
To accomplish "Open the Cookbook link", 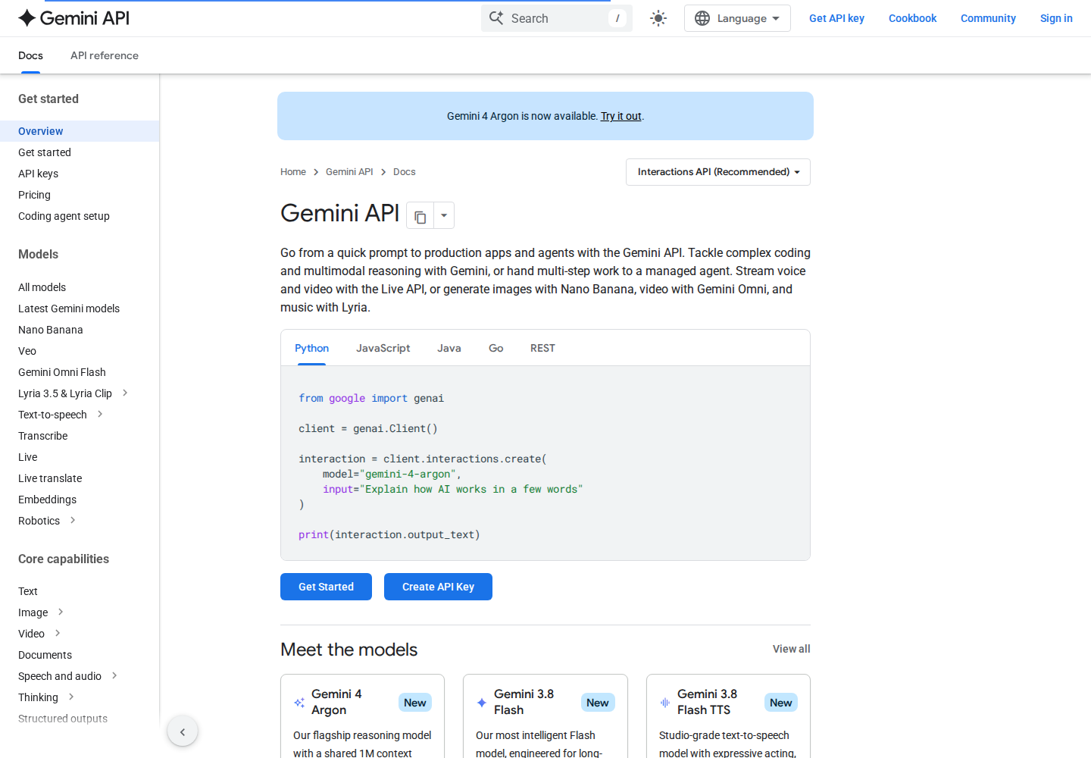I will 912,18.
